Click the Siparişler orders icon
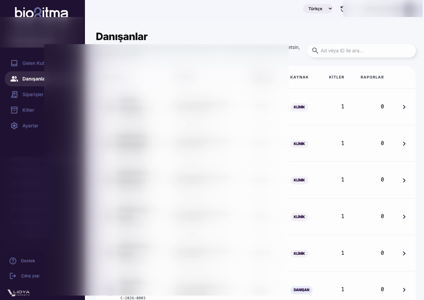 coord(14,94)
